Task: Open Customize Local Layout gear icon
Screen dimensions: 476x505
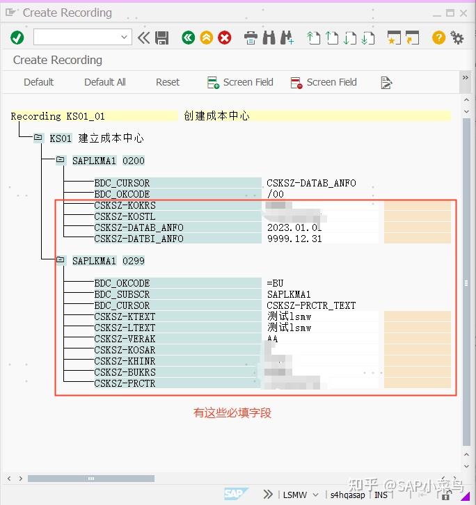Action: (x=457, y=38)
